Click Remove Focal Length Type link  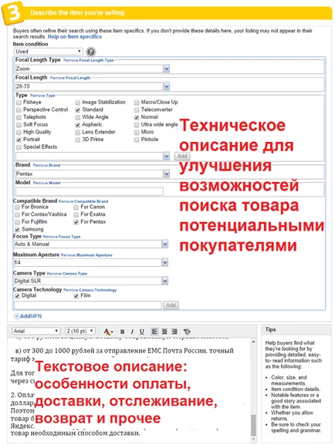[x=88, y=60]
